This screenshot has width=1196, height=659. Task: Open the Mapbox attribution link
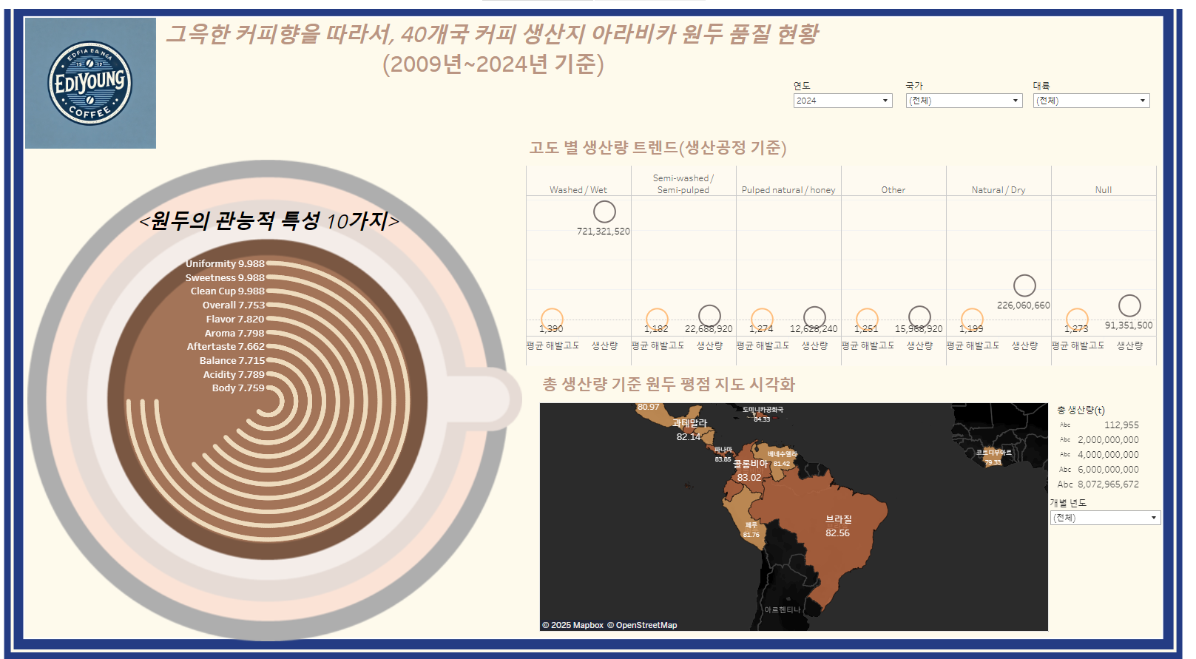tap(573, 625)
